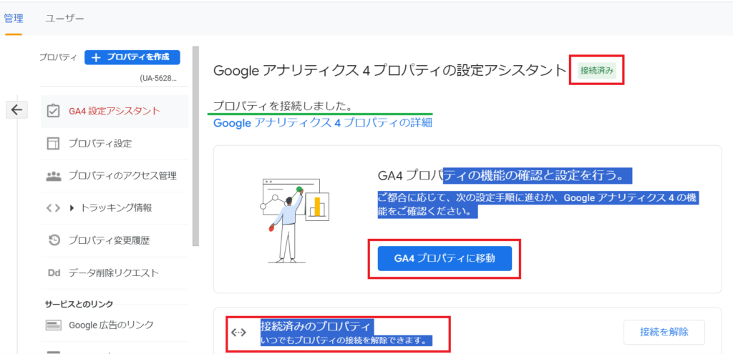Click the プロパティ変更履歴 history icon
Screen dimensions: 733x354
click(x=53, y=240)
